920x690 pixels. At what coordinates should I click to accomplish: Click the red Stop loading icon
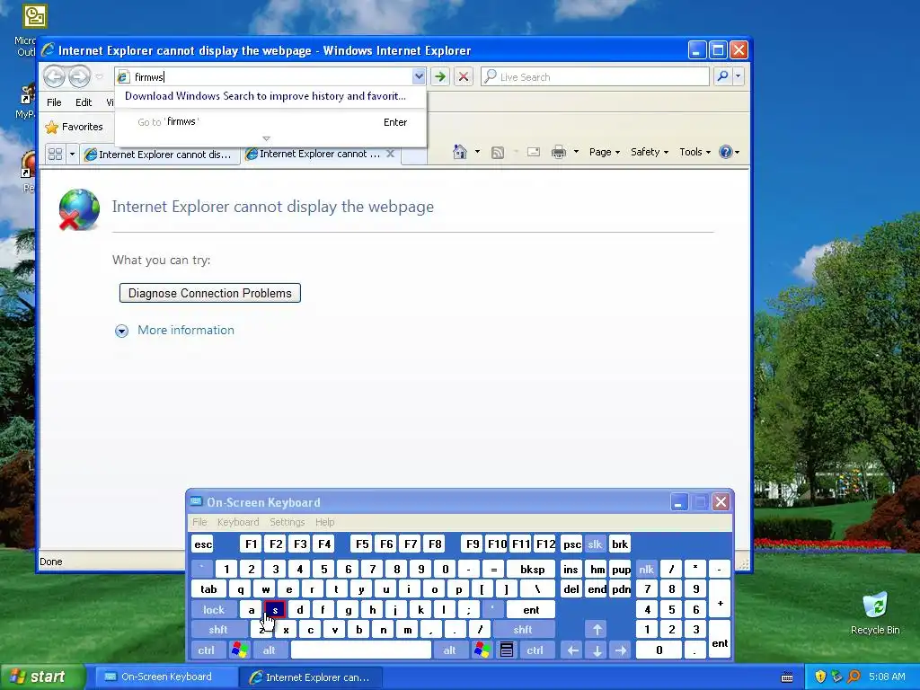pyautogui.click(x=463, y=76)
